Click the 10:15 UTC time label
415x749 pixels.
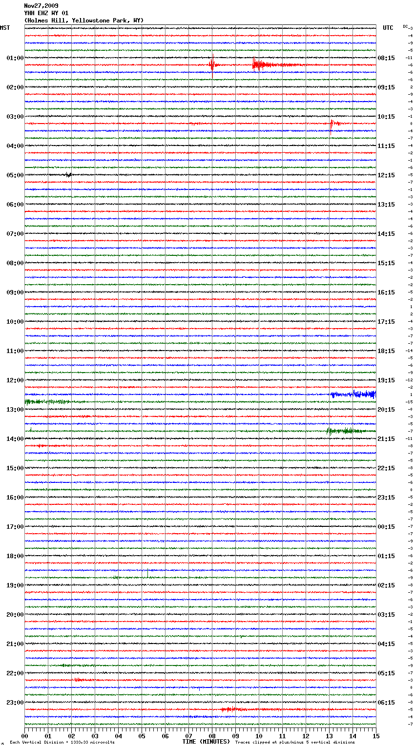click(386, 117)
